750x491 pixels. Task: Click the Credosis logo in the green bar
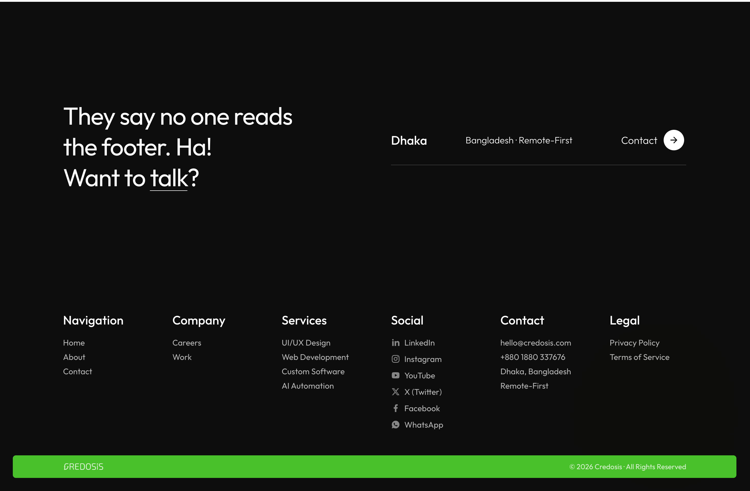click(84, 467)
